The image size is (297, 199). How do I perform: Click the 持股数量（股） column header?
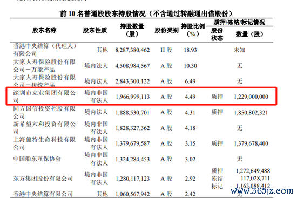pyautogui.click(x=132, y=30)
